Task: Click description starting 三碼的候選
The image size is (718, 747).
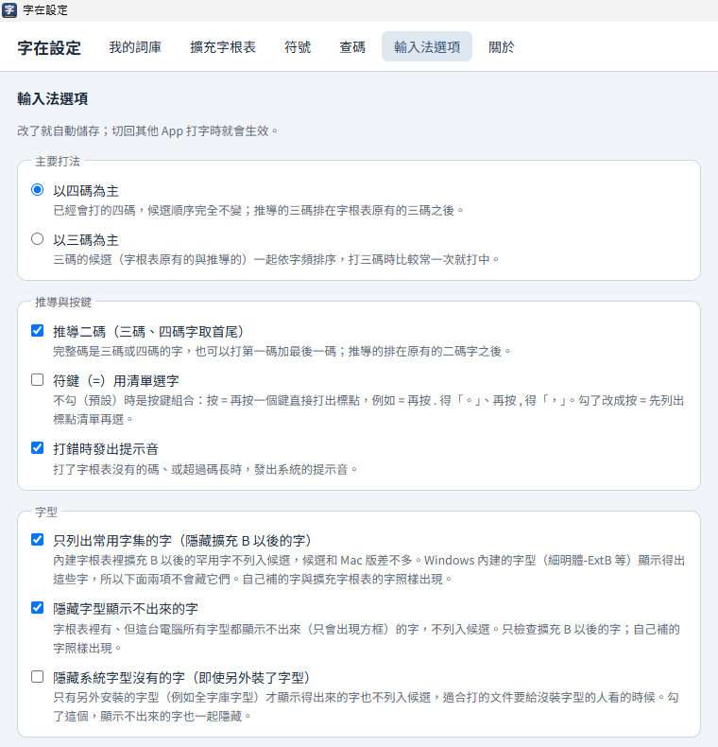Action: pyautogui.click(x=277, y=259)
